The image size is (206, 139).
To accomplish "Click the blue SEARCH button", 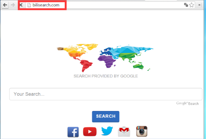I will pos(106,117).
